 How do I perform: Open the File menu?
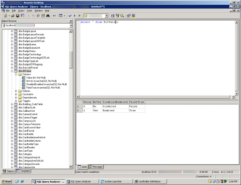[8, 11]
